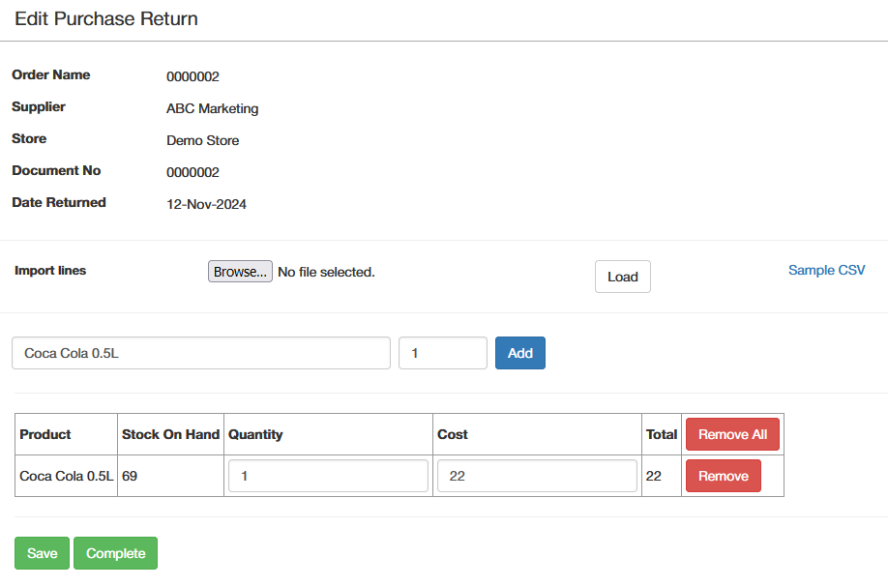The width and height of the screenshot is (888, 586).
Task: Focus the product search field with Coca Cola
Action: (201, 353)
